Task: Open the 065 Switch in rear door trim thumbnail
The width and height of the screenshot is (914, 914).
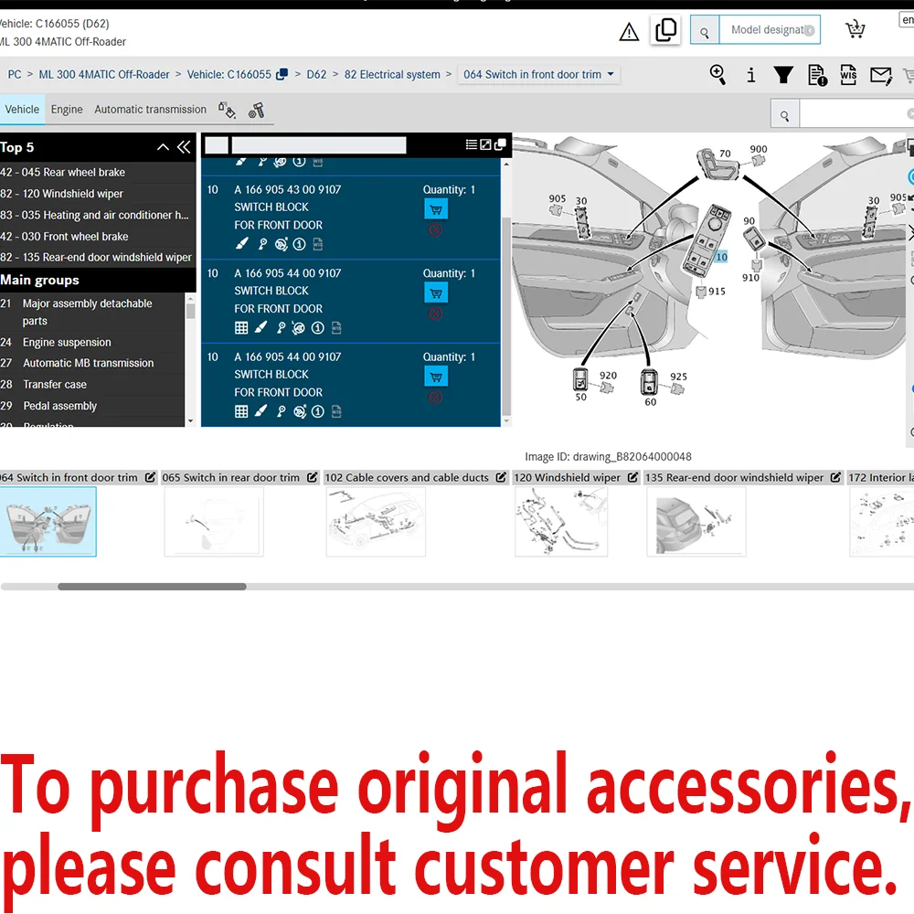Action: 213,521
